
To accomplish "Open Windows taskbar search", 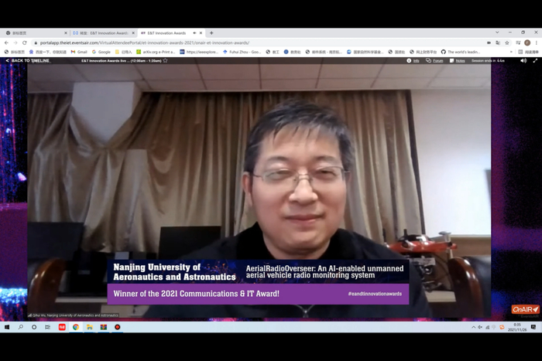I will 20,327.
